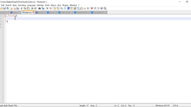
Task: Click 'length : 17' in status bar
Action: click(x=84, y=106)
